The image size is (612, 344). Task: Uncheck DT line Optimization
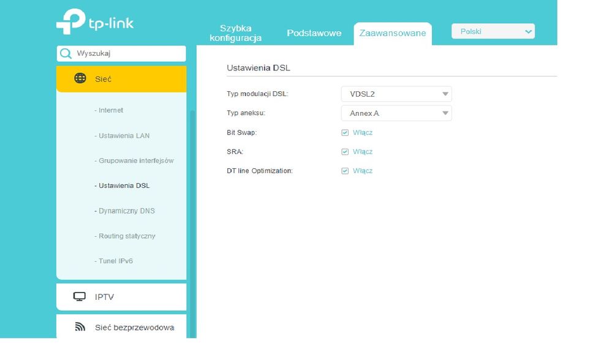point(345,171)
